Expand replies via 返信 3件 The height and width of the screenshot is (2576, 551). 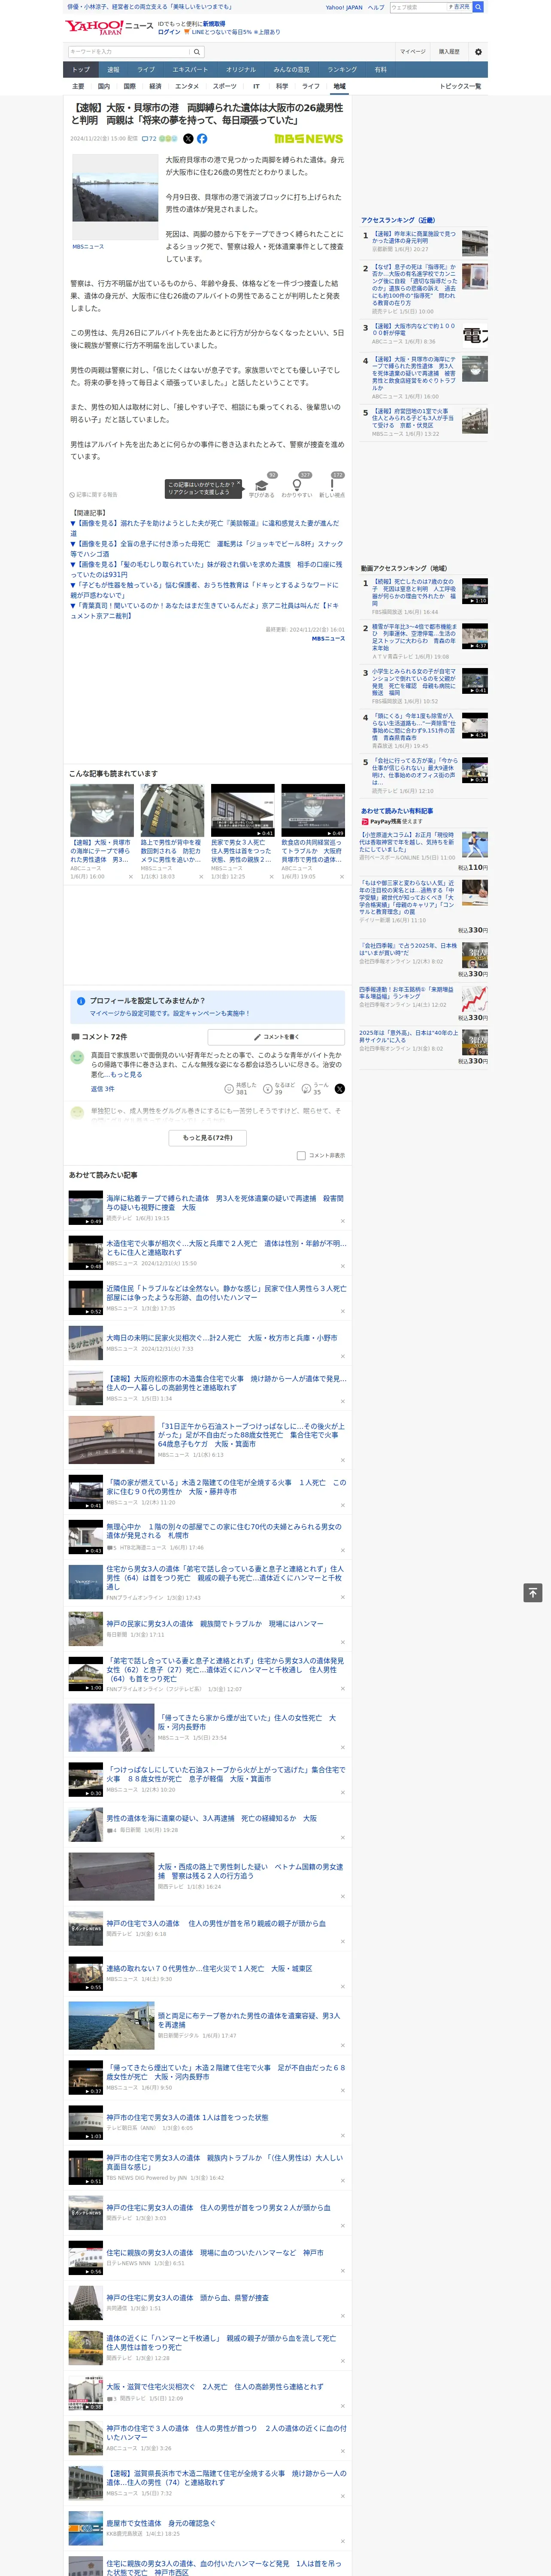point(102,1089)
